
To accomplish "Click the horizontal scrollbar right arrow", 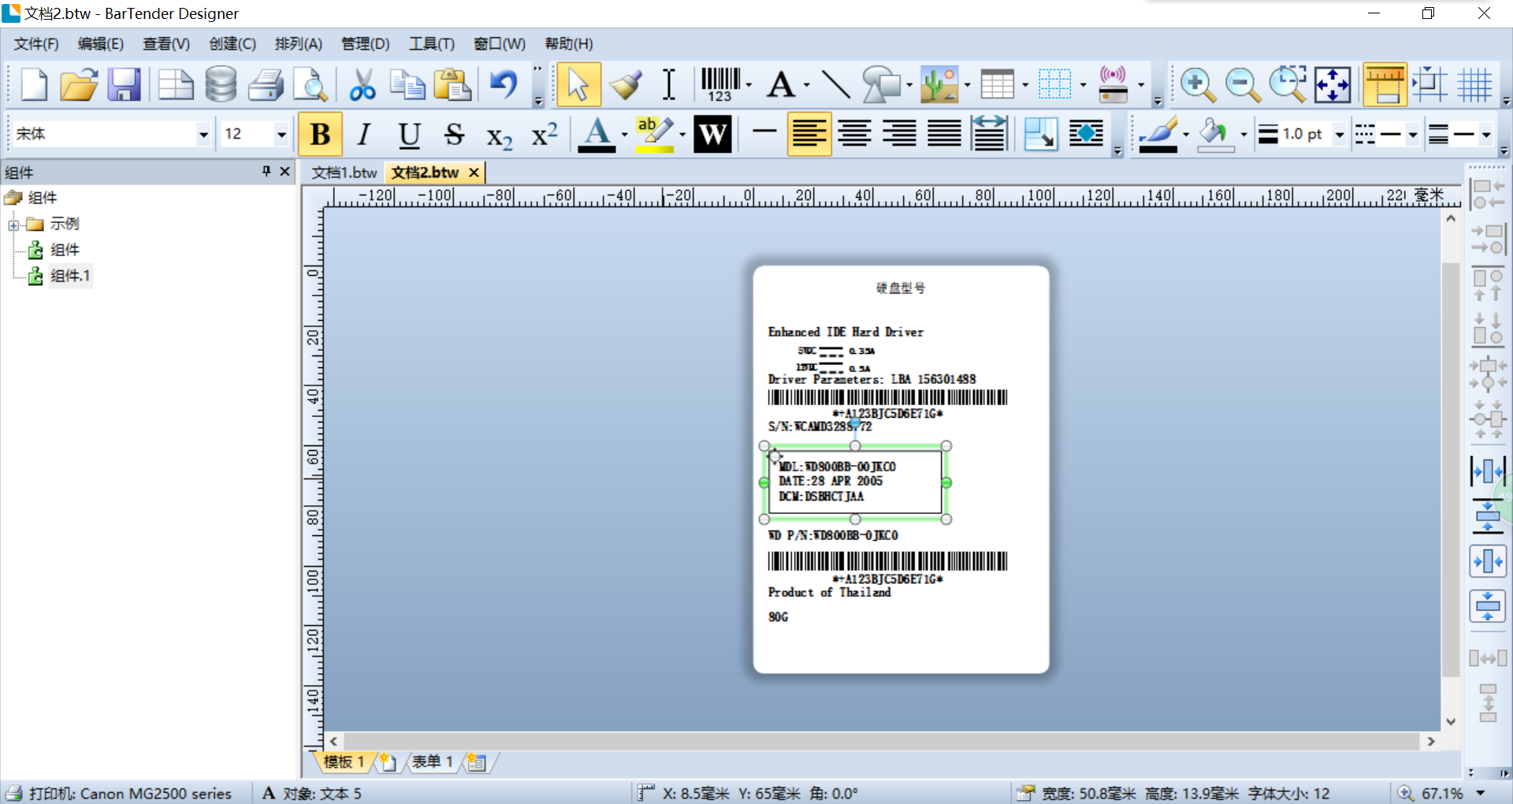I will [x=1431, y=741].
